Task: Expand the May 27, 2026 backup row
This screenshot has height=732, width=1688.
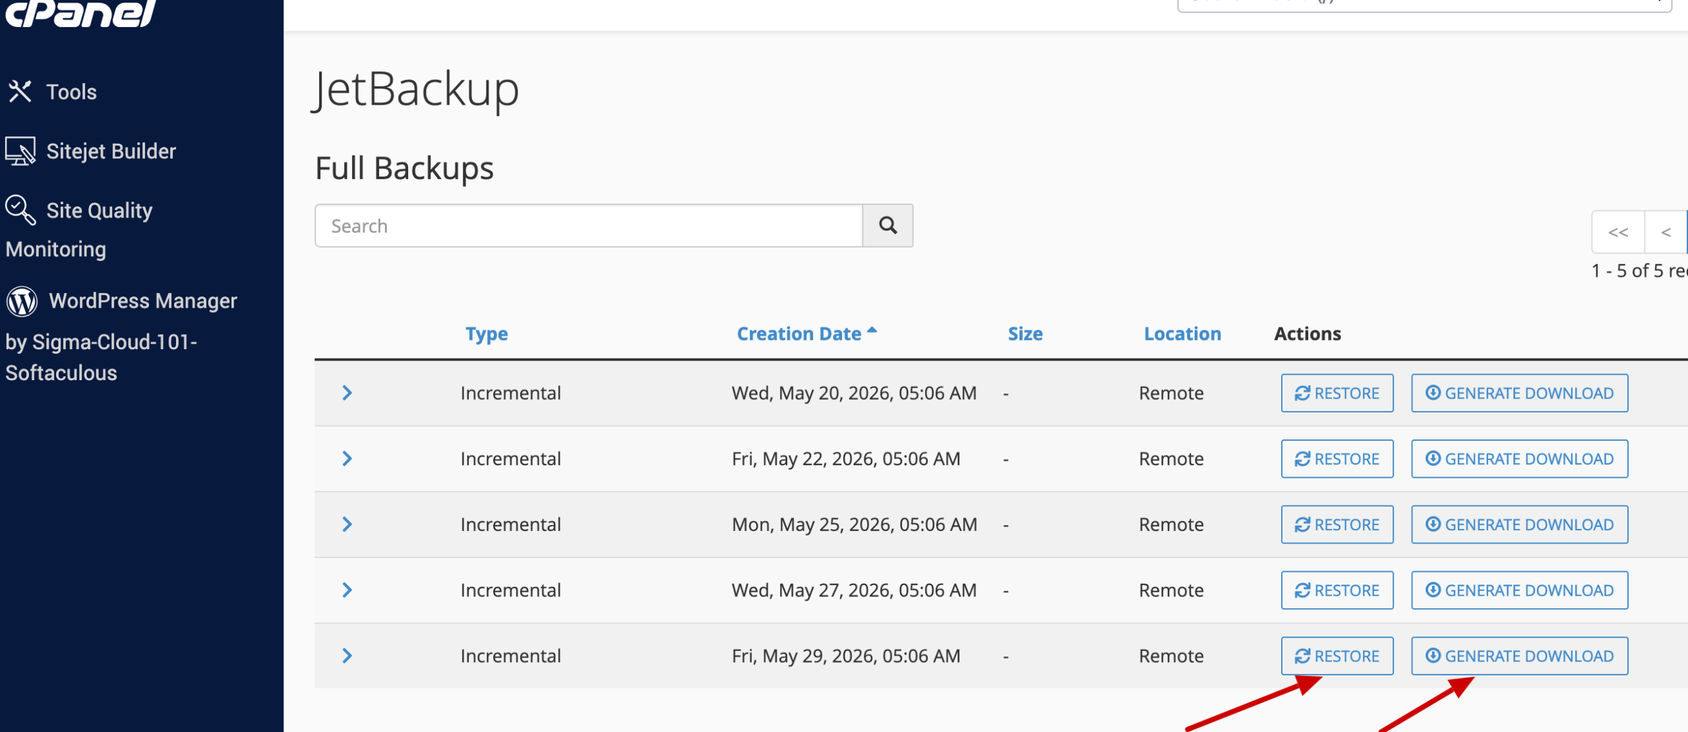Action: [347, 590]
